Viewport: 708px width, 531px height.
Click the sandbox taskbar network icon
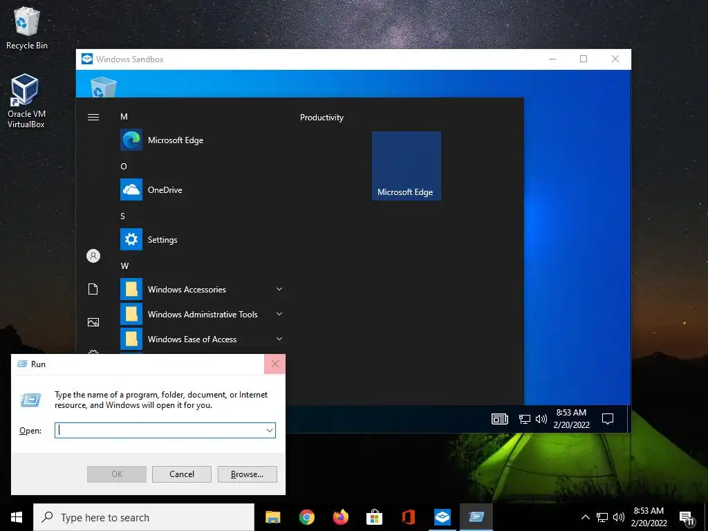(524, 419)
